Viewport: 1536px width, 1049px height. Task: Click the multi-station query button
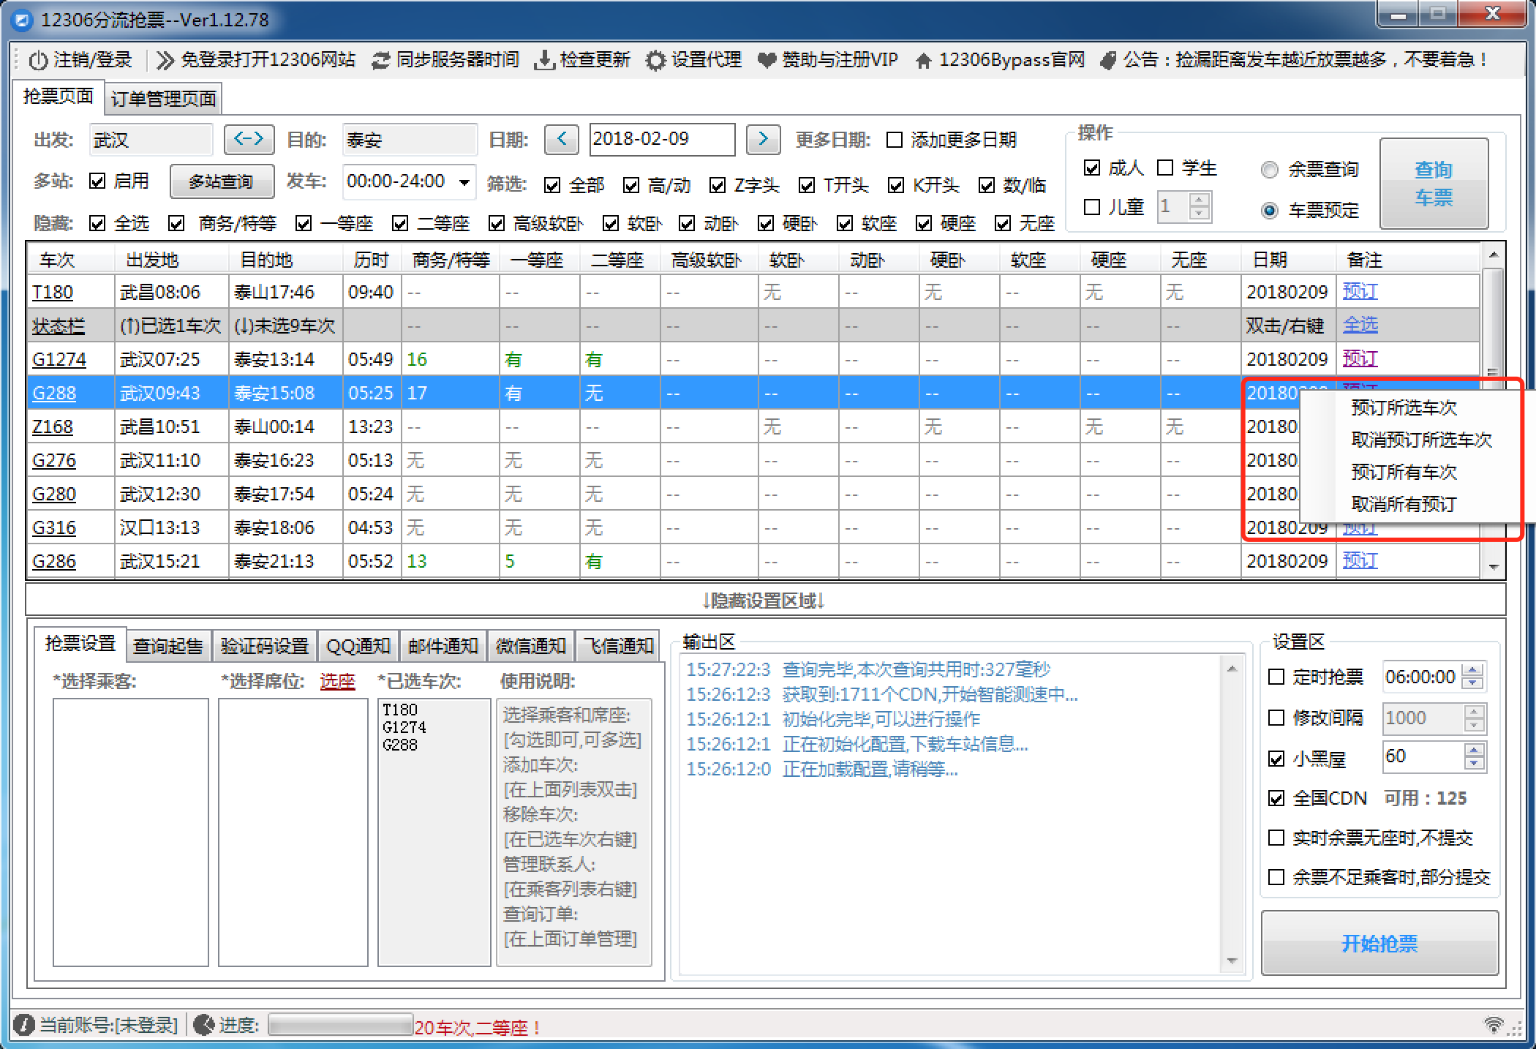pos(222,181)
